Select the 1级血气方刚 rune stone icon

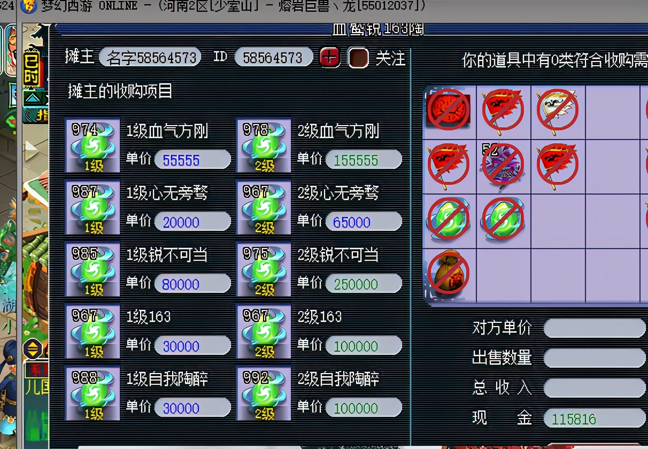tap(92, 146)
